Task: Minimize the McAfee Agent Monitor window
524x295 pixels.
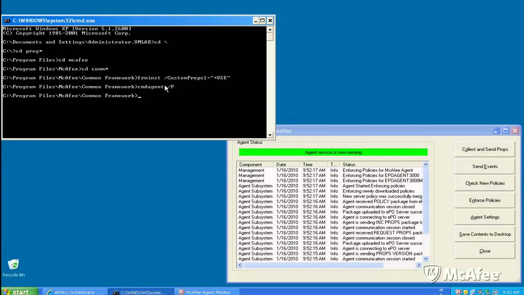Action: point(496,131)
